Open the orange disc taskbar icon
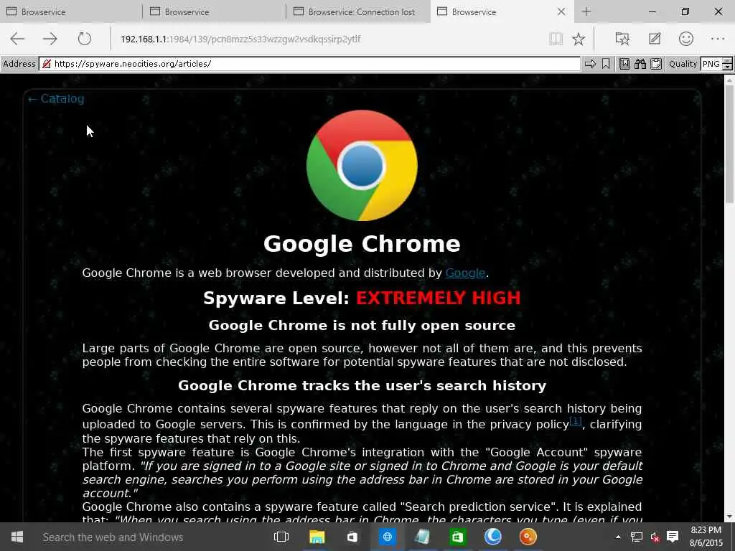The width and height of the screenshot is (735, 551). tap(528, 537)
